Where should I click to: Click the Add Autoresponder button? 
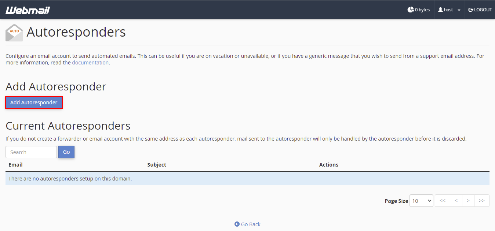(34, 103)
